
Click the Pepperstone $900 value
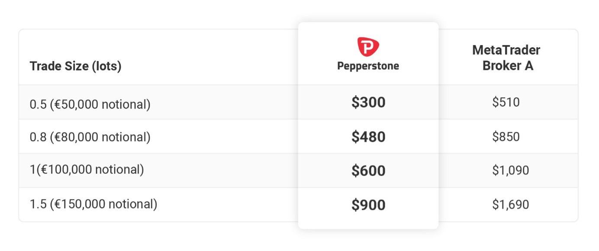[368, 205]
